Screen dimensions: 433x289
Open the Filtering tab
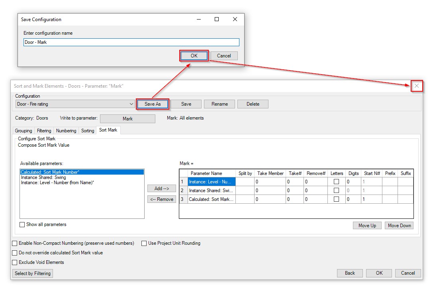pyautogui.click(x=44, y=131)
